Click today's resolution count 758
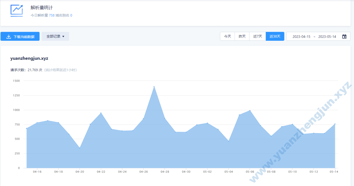354x186 pixels. 52,16
